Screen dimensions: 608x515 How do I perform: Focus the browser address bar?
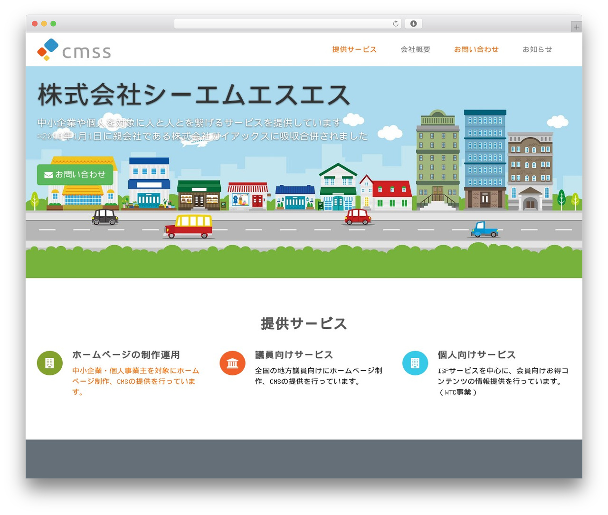(288, 24)
